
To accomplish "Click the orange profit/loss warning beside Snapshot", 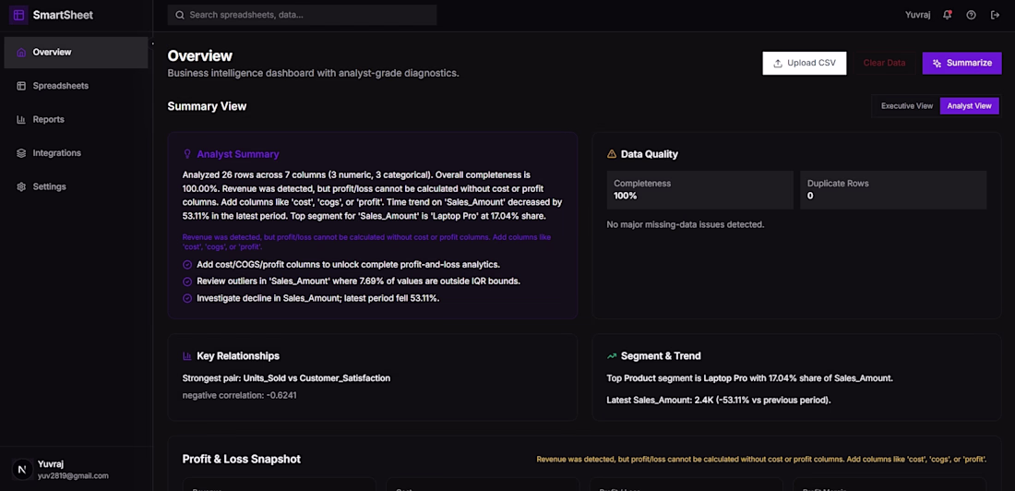I will pyautogui.click(x=761, y=460).
